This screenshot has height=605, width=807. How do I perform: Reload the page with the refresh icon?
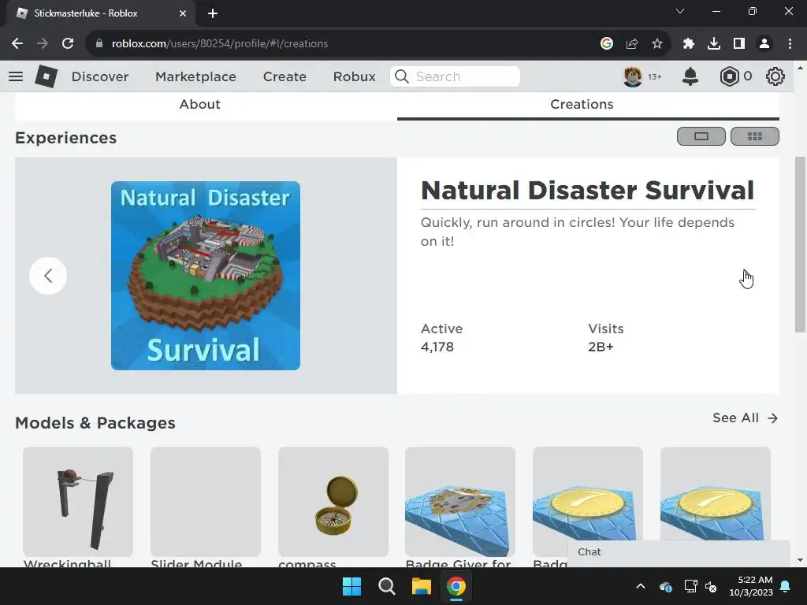(x=68, y=44)
